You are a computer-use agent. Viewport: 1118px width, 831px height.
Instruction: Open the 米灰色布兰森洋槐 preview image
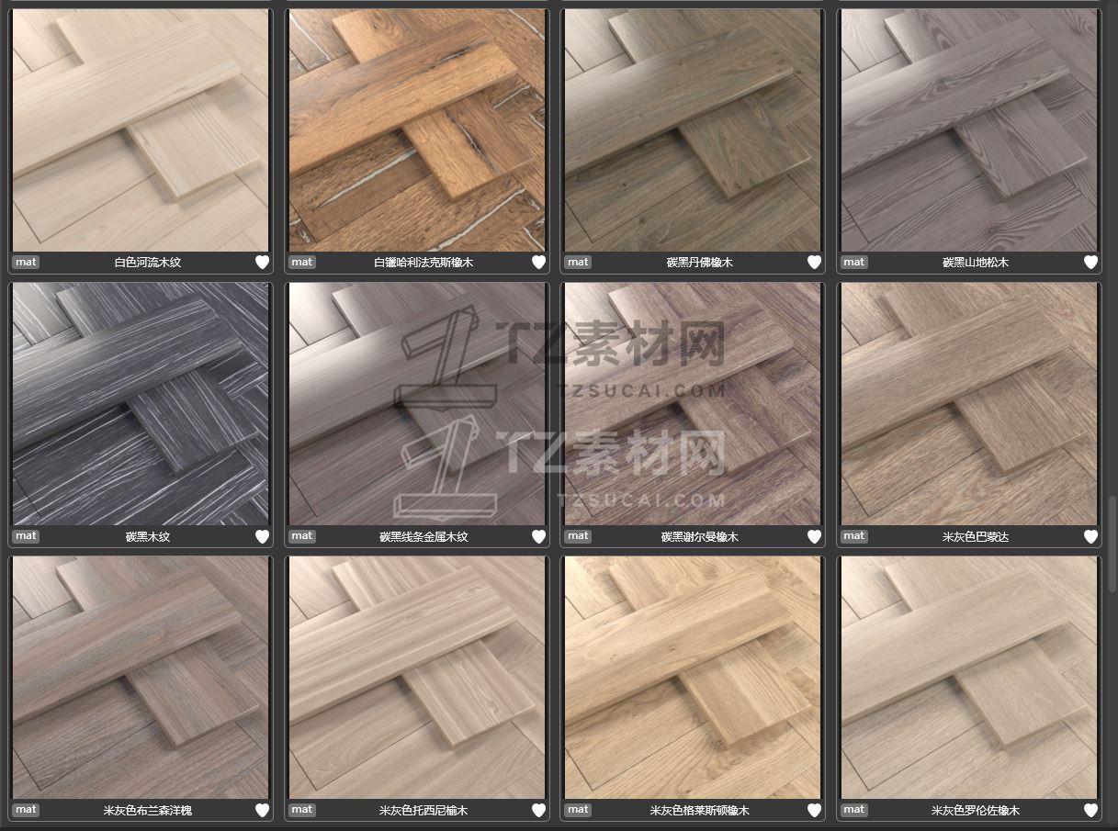(x=141, y=678)
